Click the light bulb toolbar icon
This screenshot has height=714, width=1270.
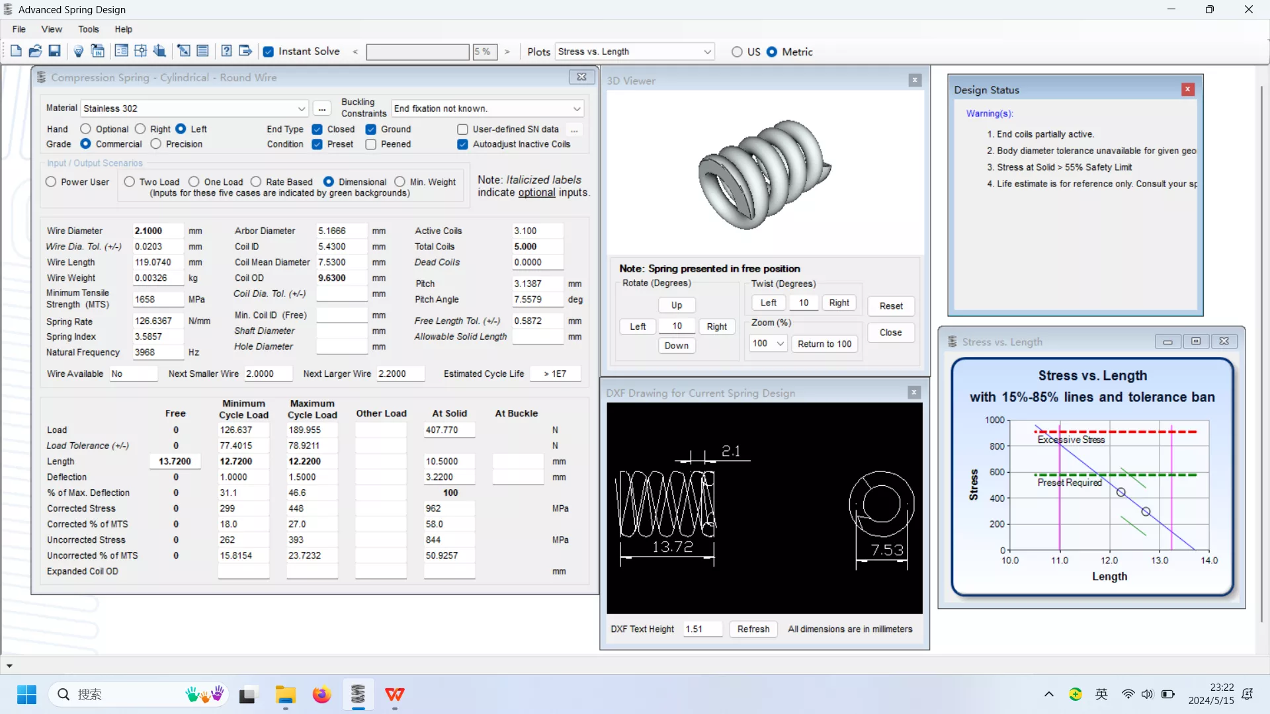point(78,51)
